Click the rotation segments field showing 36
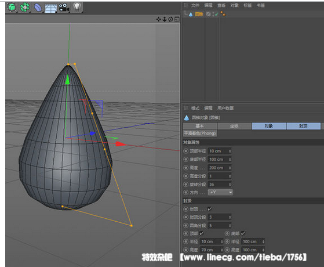 [220, 185]
